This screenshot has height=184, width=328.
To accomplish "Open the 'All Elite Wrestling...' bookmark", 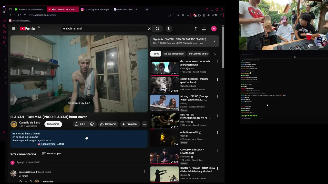I will click(20, 21).
